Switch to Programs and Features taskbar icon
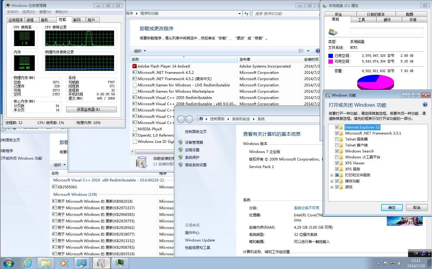 (101, 263)
